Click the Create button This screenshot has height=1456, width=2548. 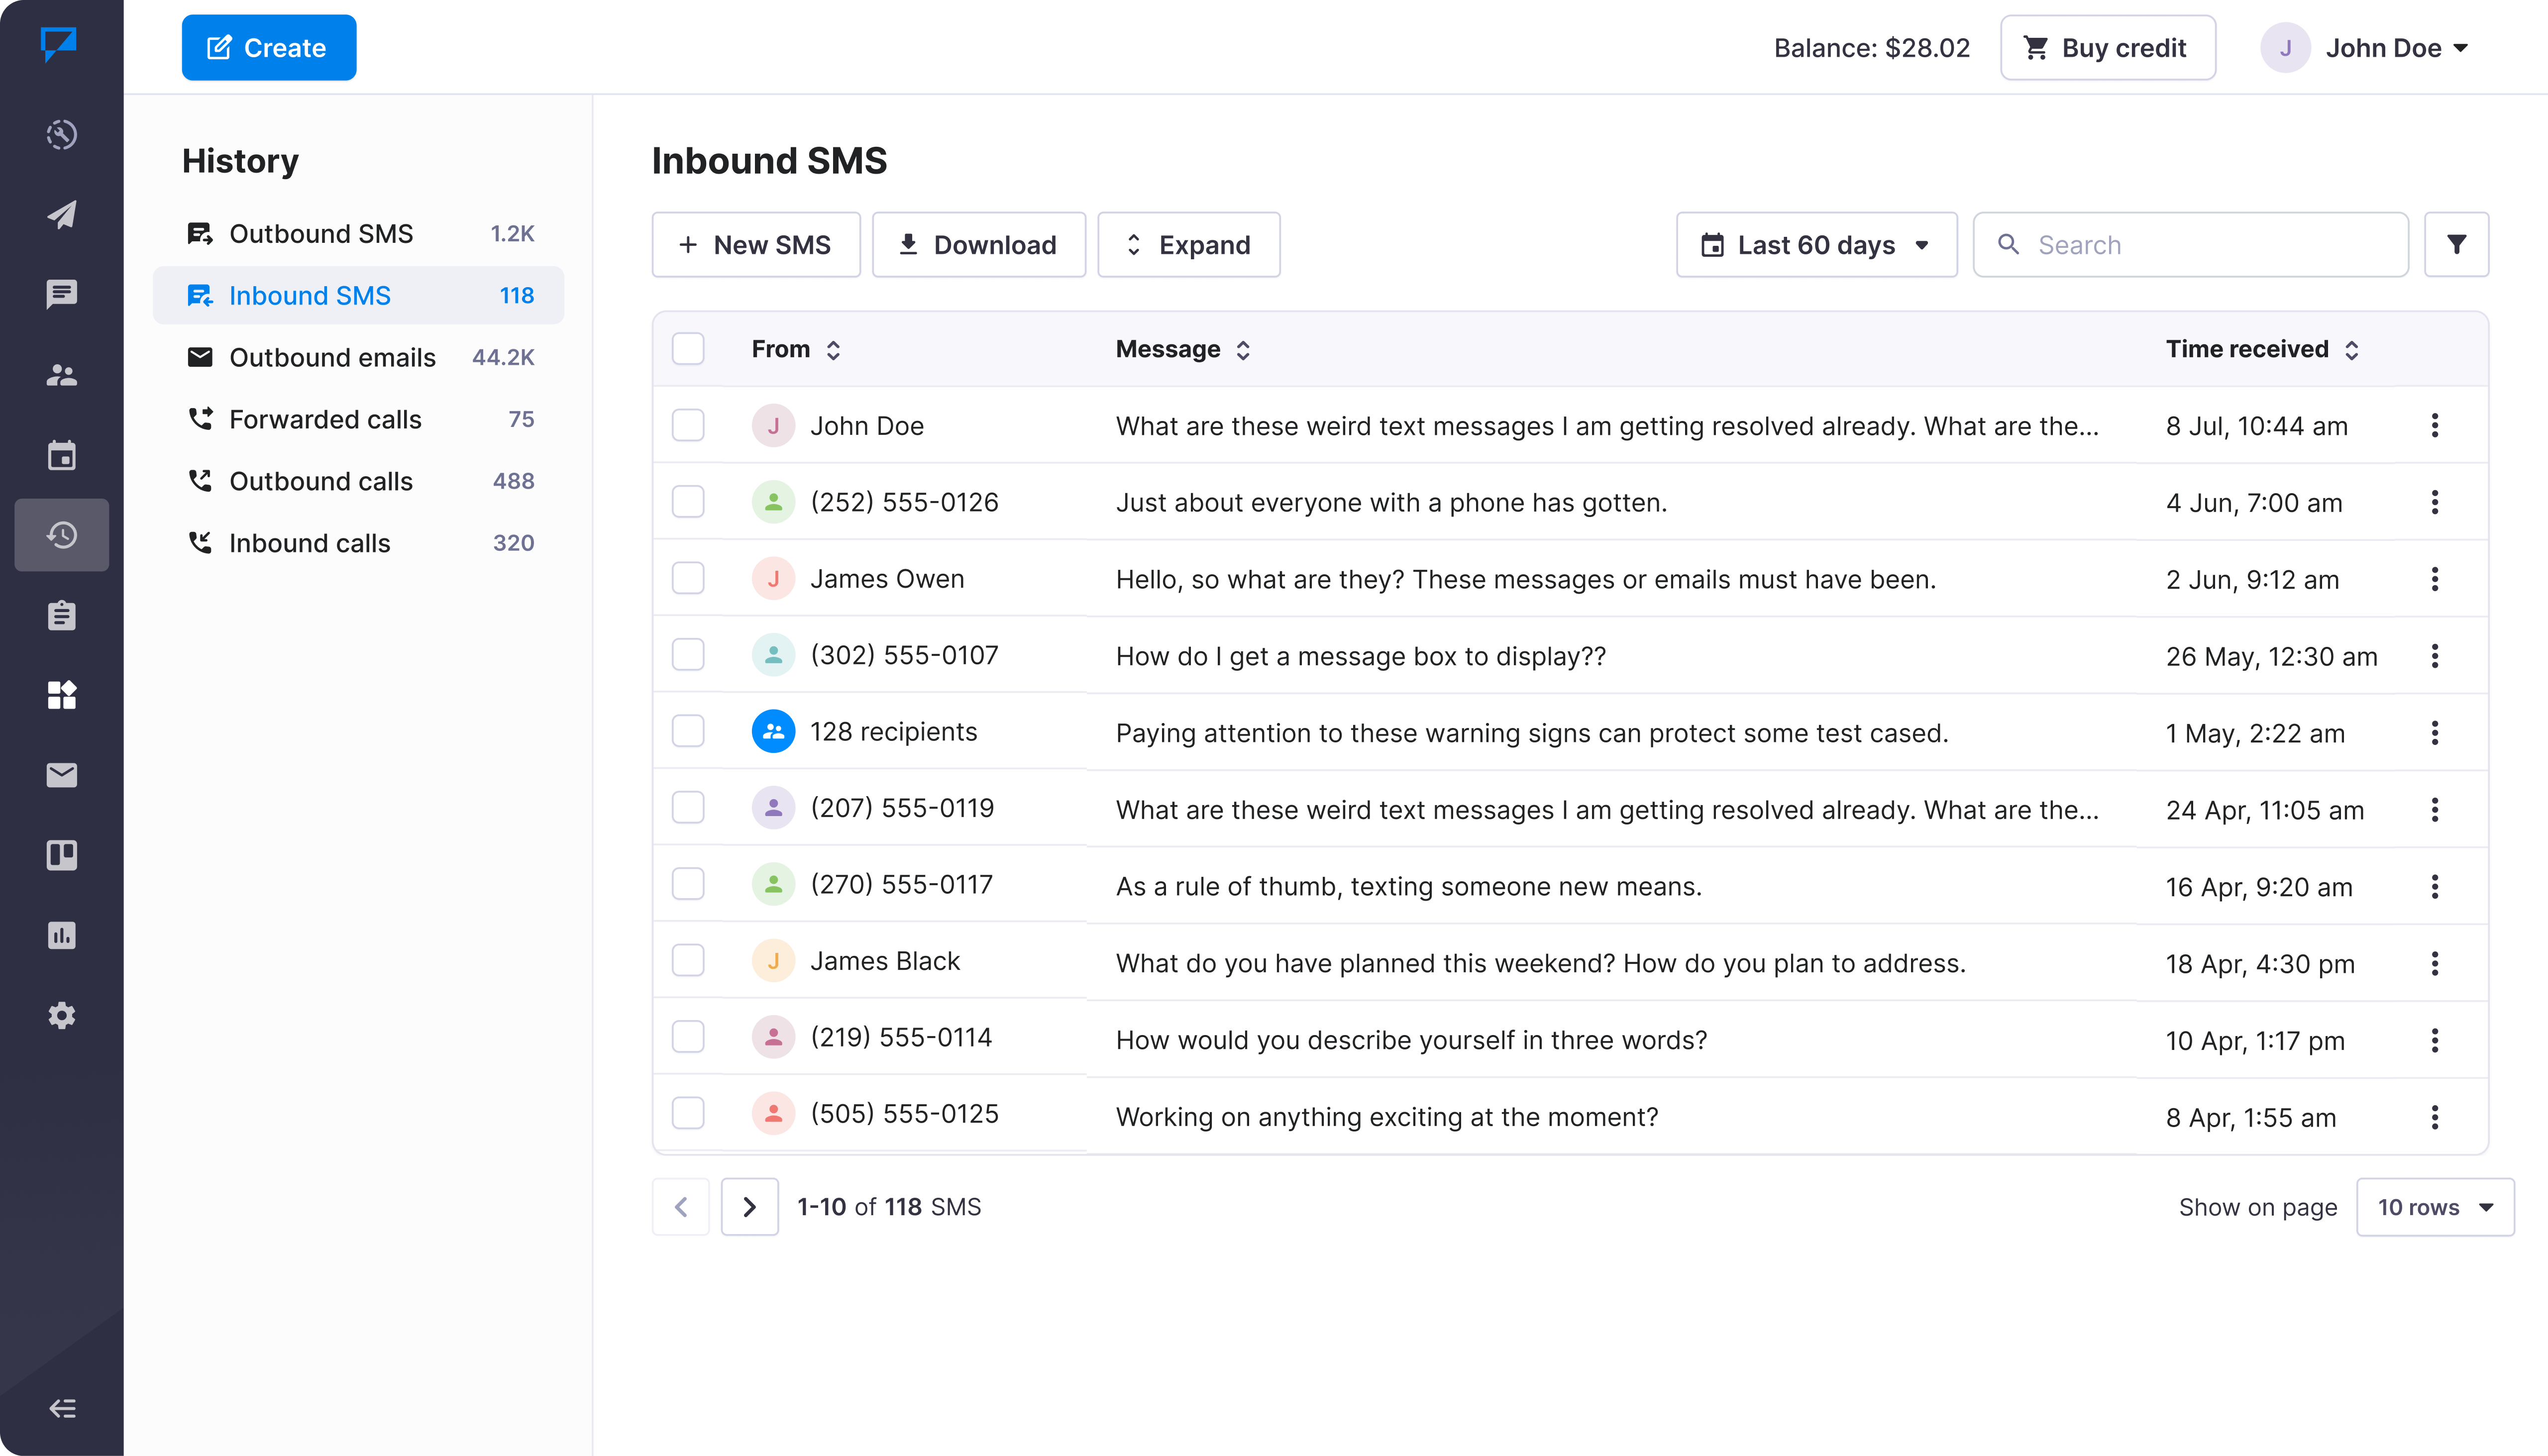[268, 48]
